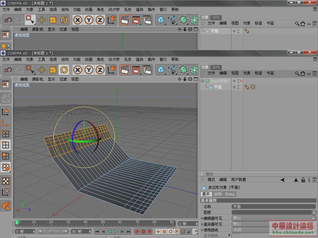Select the Move tool in the front window toolbar
The height and width of the screenshot is (238, 318).
tap(42, 70)
